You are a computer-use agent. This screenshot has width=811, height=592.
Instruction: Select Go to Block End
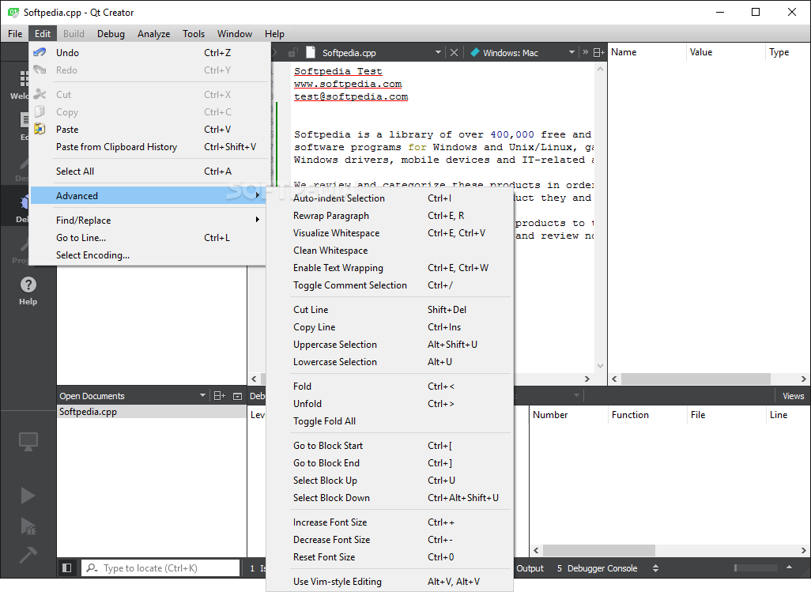[x=390, y=462]
